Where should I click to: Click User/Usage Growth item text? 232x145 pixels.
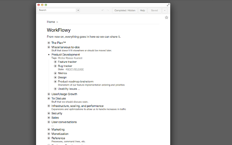[x=64, y=94]
